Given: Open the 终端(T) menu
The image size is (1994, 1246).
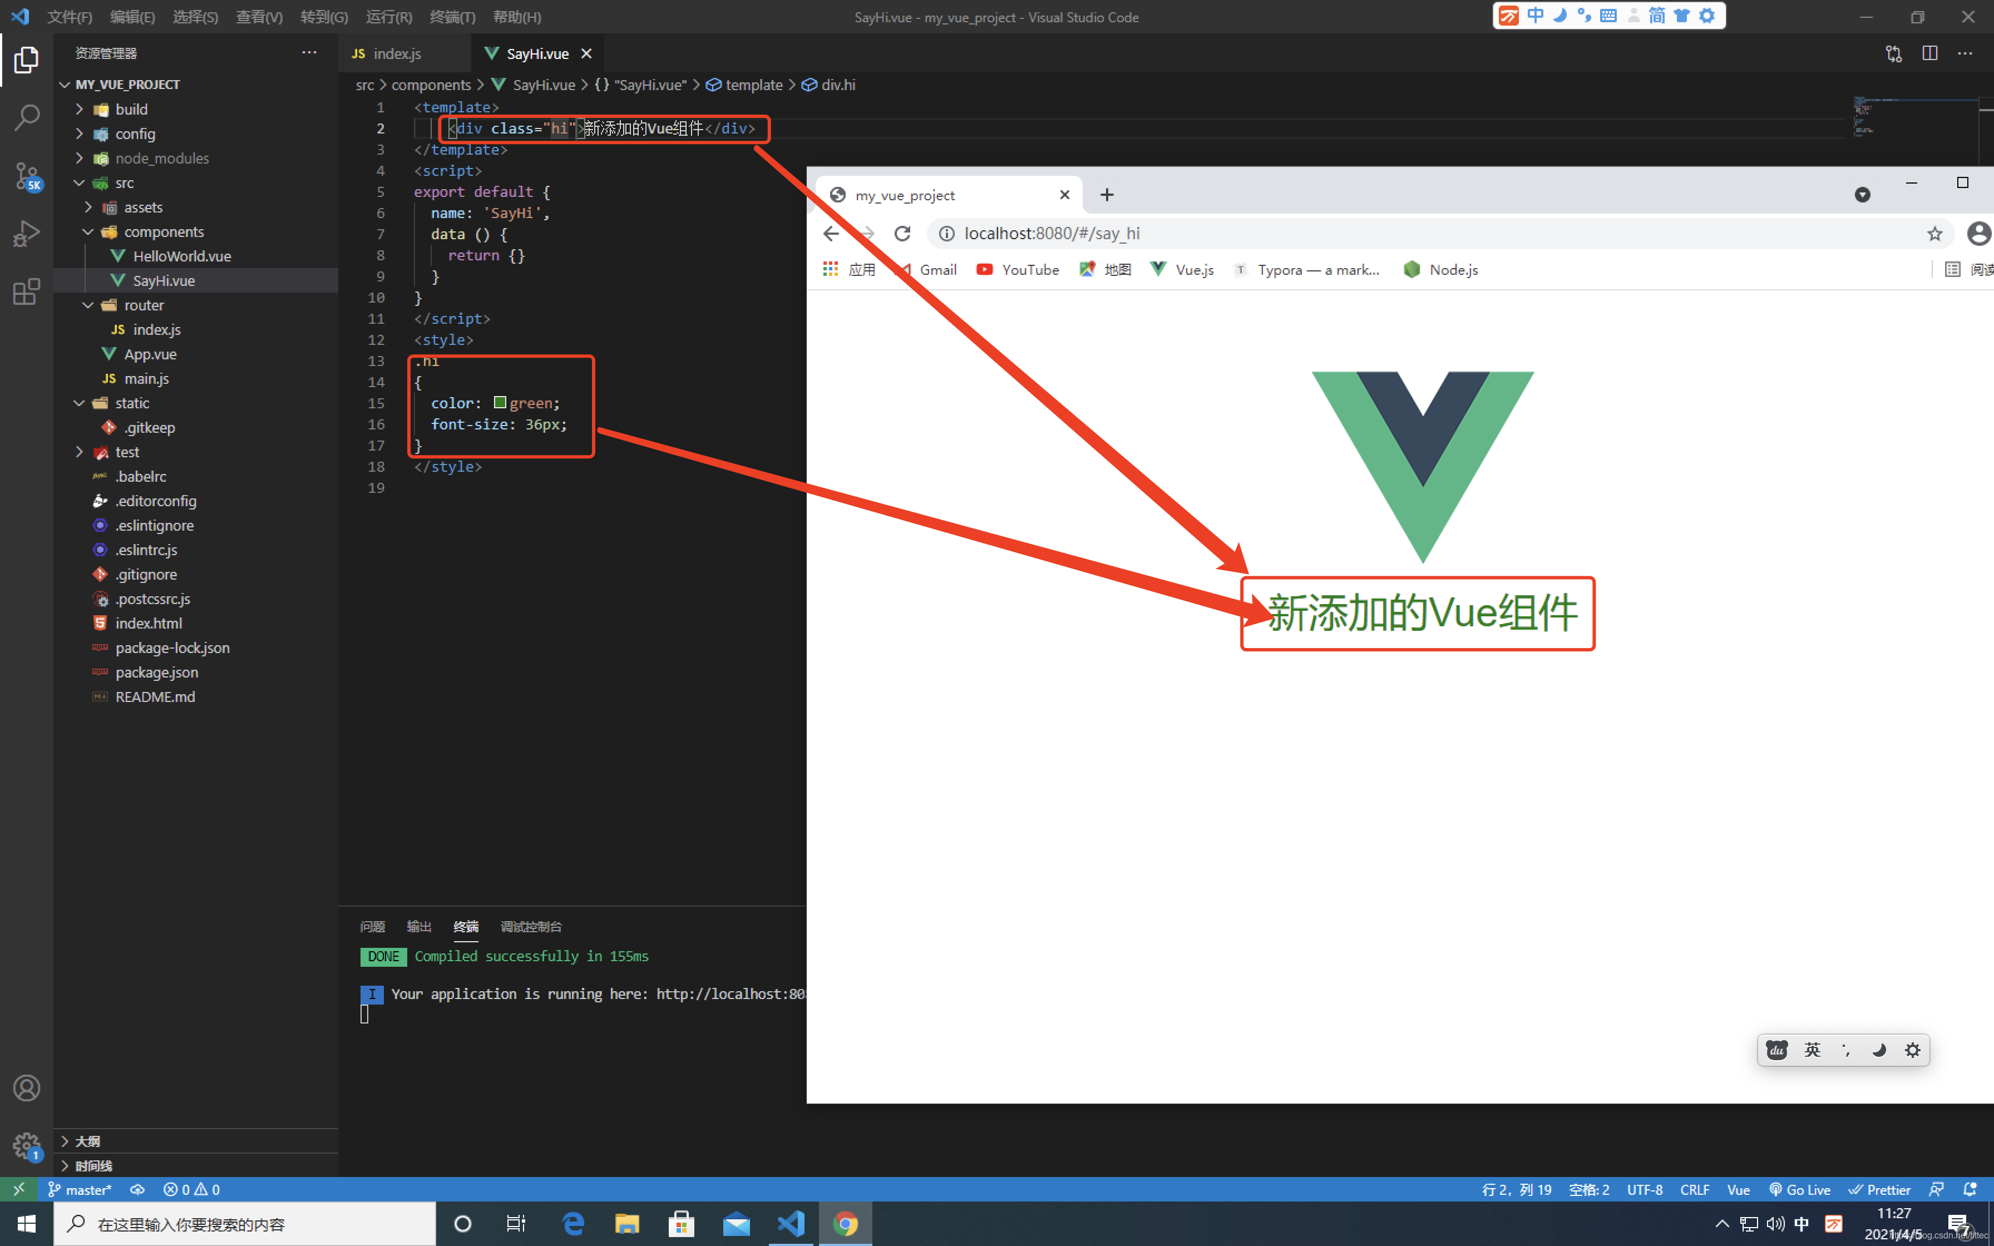Looking at the screenshot, I should coord(452,17).
